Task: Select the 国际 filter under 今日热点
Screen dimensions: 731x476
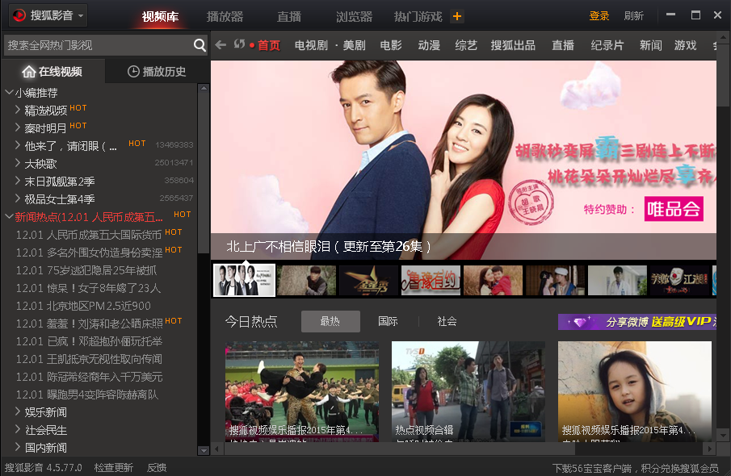Action: coord(388,321)
